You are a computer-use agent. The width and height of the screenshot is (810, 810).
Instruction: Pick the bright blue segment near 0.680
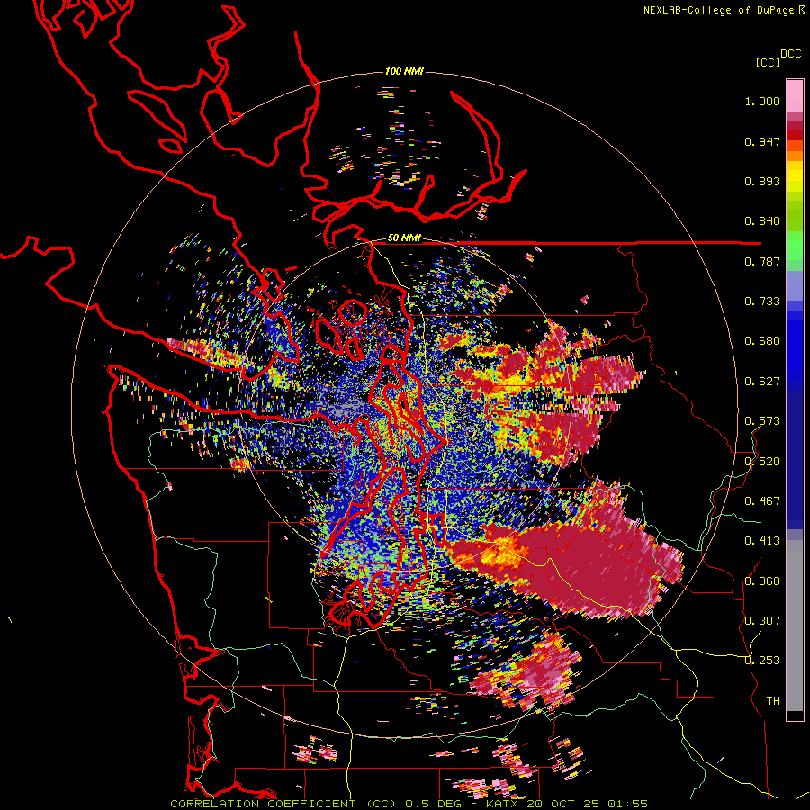pyautogui.click(x=795, y=346)
